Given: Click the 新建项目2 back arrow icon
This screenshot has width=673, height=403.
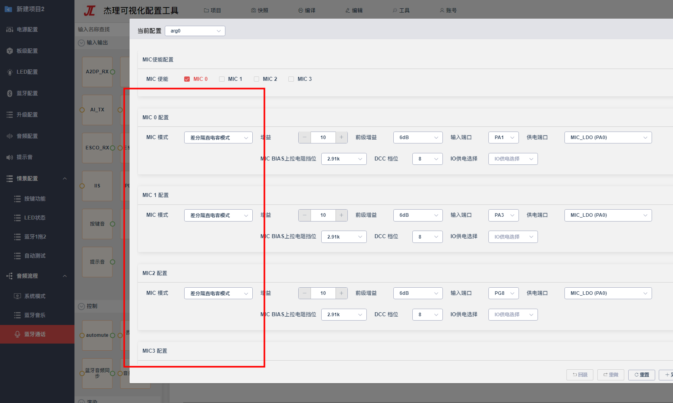Looking at the screenshot, I should click(8, 9).
